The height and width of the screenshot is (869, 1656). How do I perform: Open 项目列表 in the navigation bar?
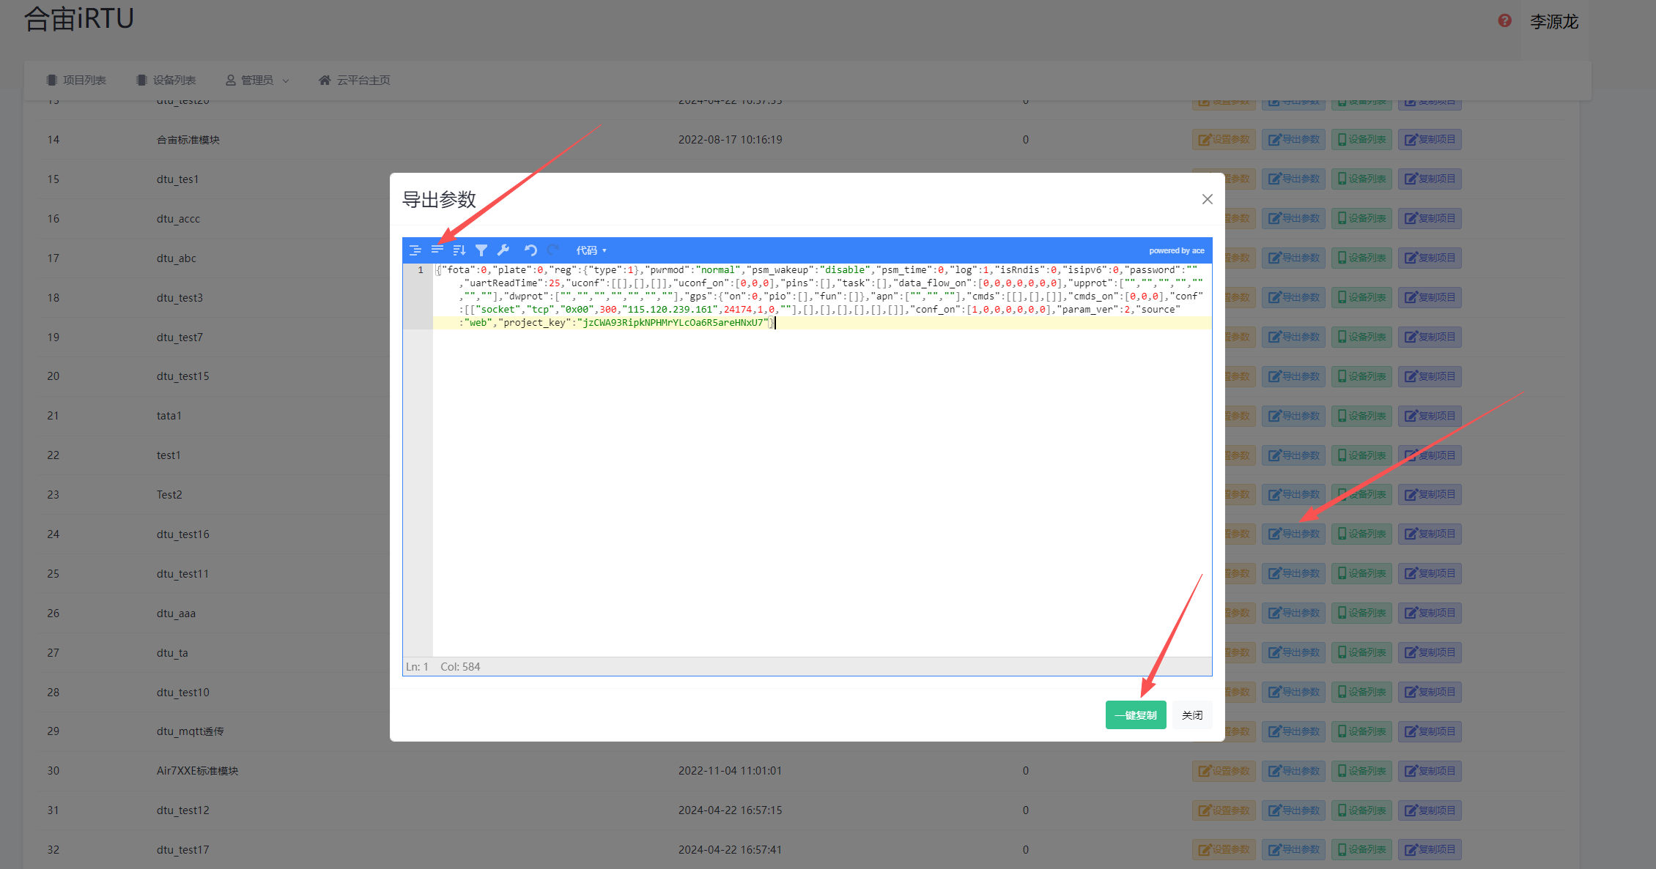point(76,80)
